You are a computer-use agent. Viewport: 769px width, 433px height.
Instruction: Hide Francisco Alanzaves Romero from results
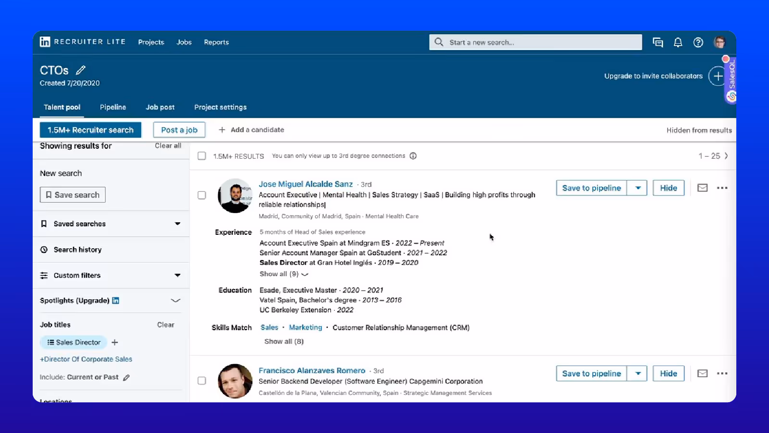[669, 373]
